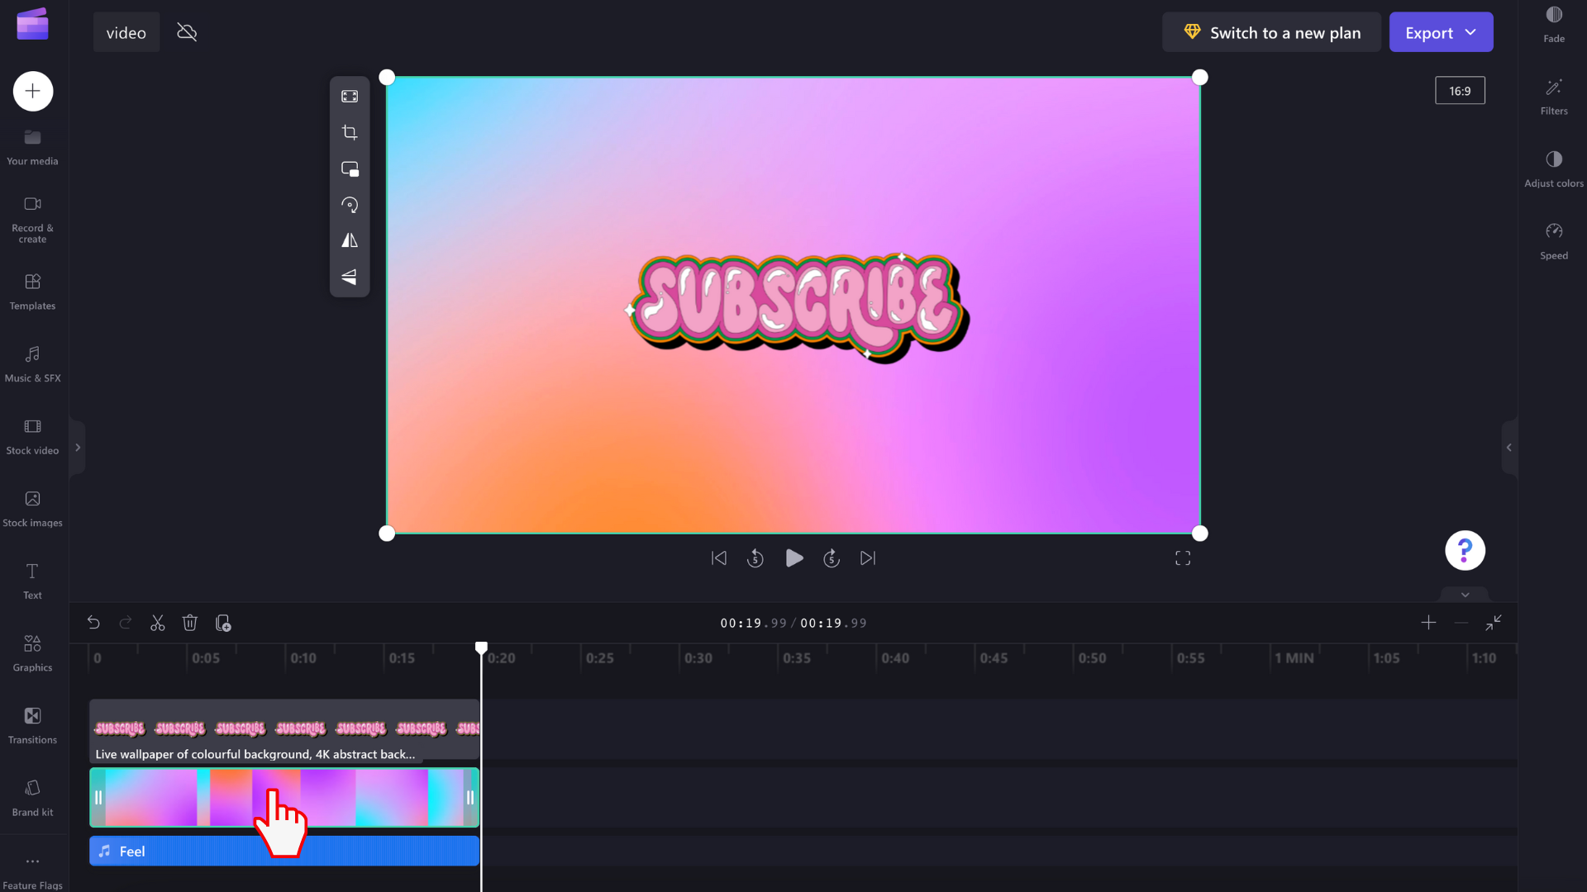Click the Feel audio track thumbnail
The image size is (1587, 892).
click(x=284, y=851)
